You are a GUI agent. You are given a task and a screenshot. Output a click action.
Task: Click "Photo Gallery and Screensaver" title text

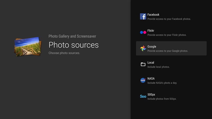click(72, 36)
